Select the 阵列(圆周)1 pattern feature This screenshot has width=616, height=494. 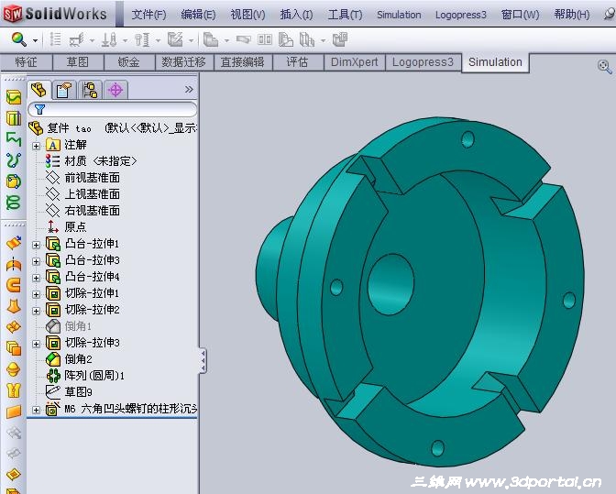(94, 376)
